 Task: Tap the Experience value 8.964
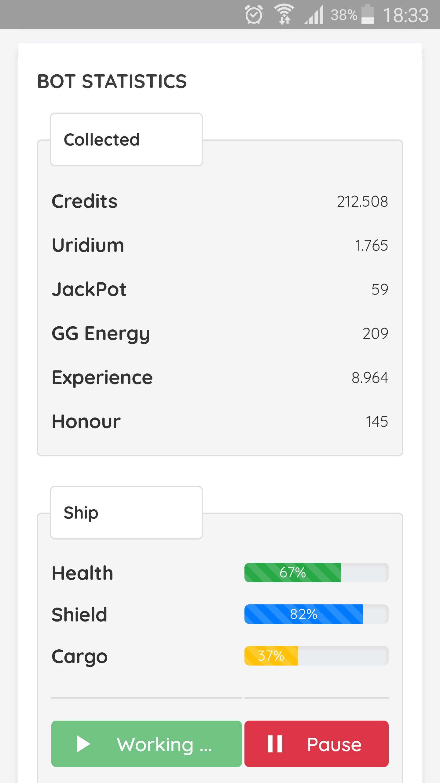pyautogui.click(x=370, y=378)
